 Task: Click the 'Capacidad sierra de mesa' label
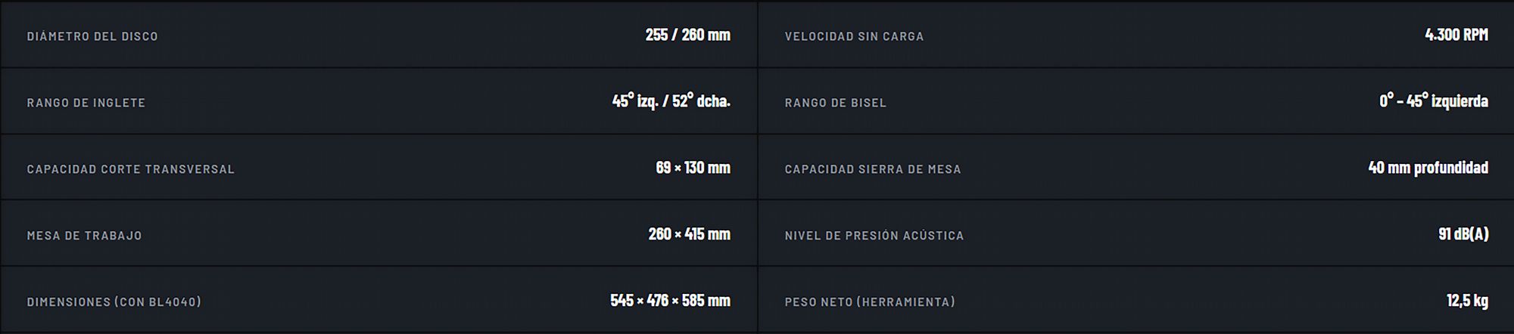[873, 169]
